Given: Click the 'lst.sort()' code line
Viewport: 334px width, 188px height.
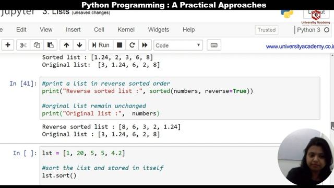Looking at the screenshot, I should [x=59, y=175].
